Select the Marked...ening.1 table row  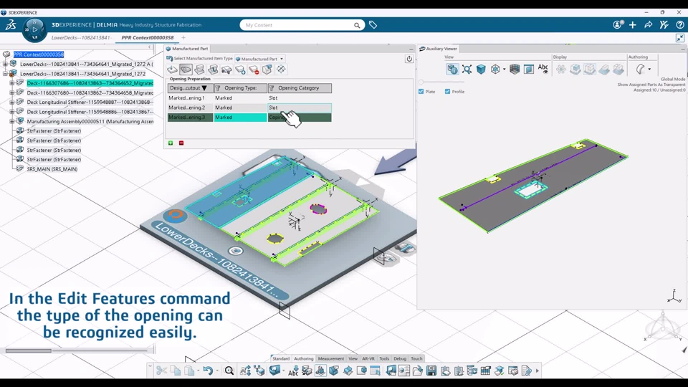(x=249, y=98)
